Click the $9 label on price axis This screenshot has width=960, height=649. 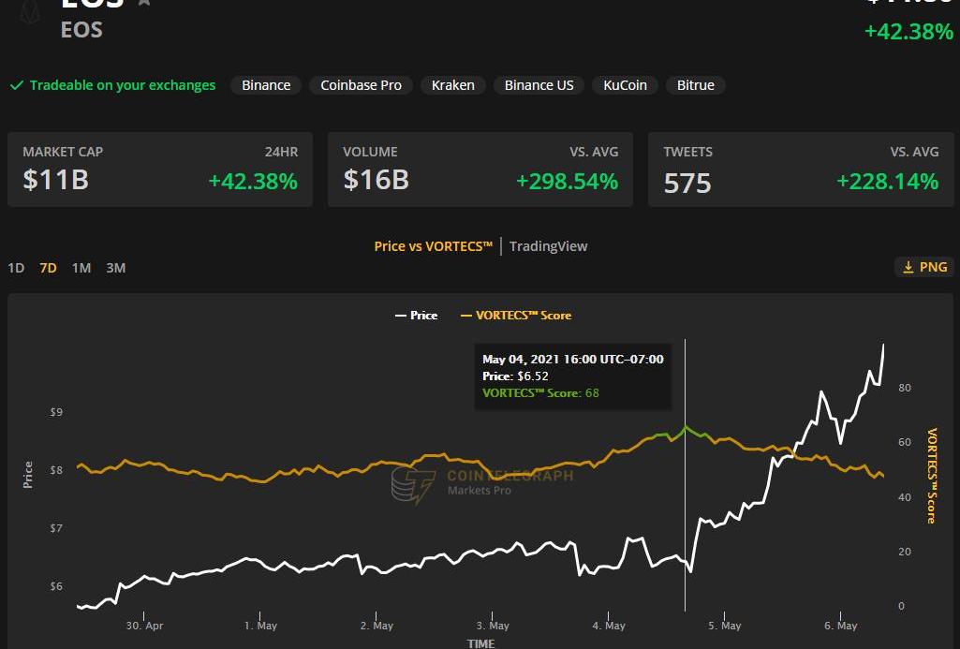[56, 412]
